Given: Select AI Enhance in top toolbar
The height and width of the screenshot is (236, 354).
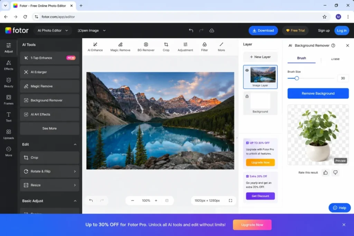Looking at the screenshot, I should [x=95, y=47].
